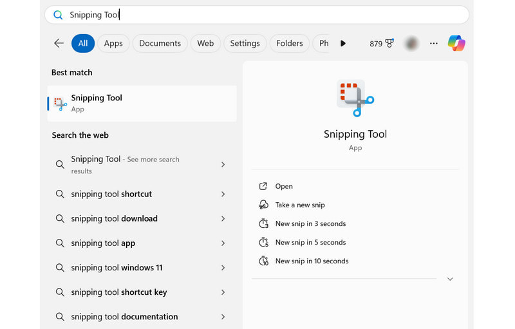The image size is (515, 329).
Task: Open the Snipping Tool app from preview
Action: coord(284,186)
